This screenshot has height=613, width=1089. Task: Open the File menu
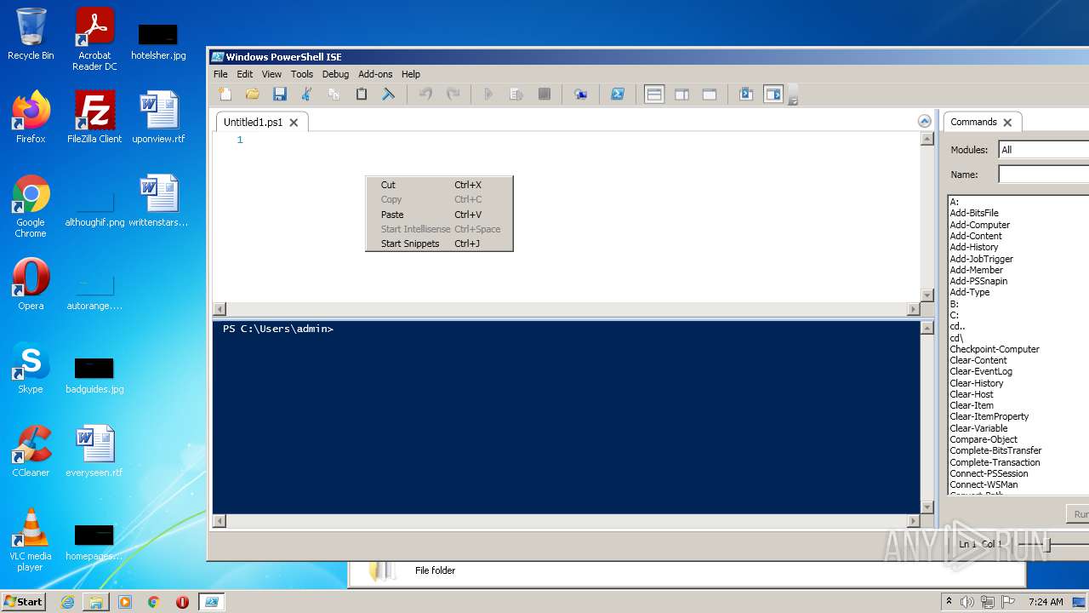pyautogui.click(x=220, y=74)
